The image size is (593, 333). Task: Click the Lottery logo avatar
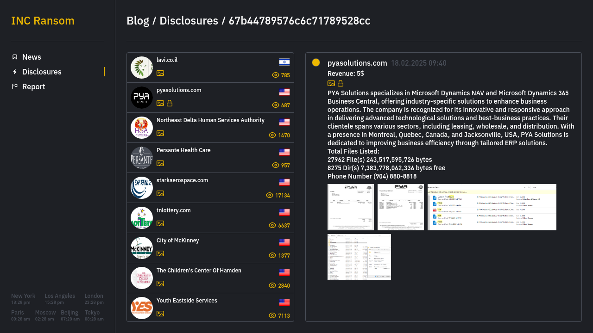142,218
